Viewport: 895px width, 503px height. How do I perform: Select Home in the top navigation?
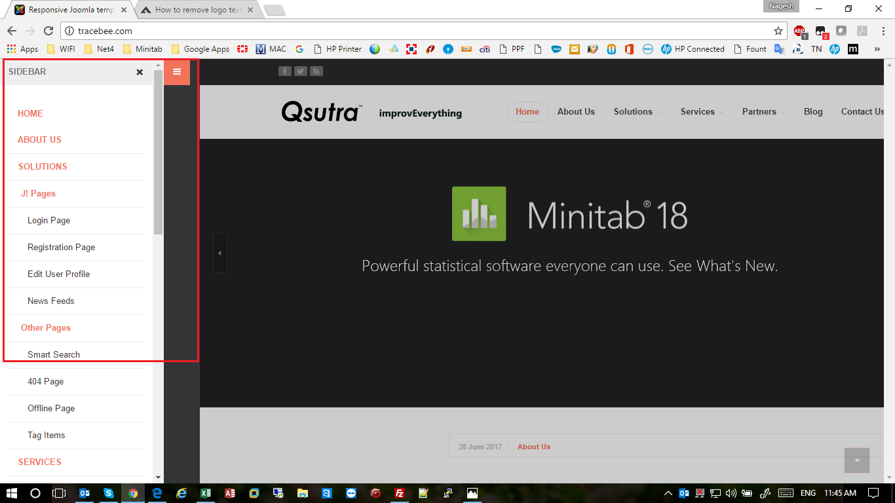tap(527, 112)
